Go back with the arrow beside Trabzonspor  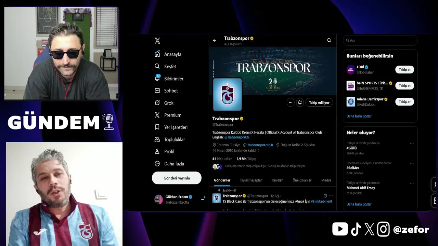coord(215,40)
